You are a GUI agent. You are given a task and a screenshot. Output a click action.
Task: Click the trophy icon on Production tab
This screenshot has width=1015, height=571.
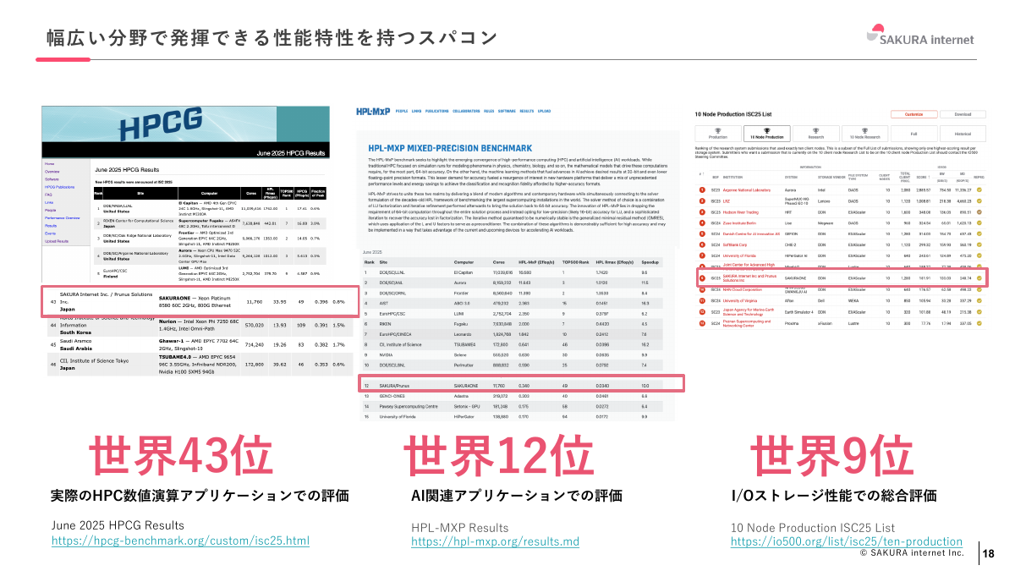717,130
